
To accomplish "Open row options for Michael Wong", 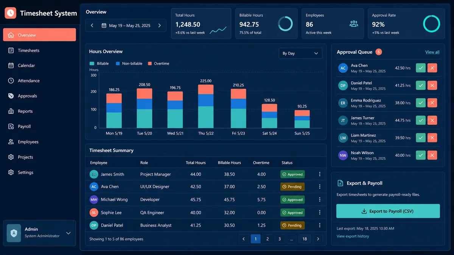I will pos(320,199).
